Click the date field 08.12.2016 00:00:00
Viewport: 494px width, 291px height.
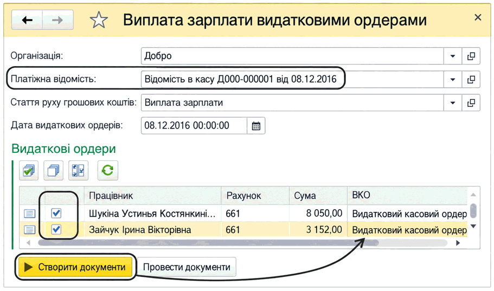tap(194, 126)
